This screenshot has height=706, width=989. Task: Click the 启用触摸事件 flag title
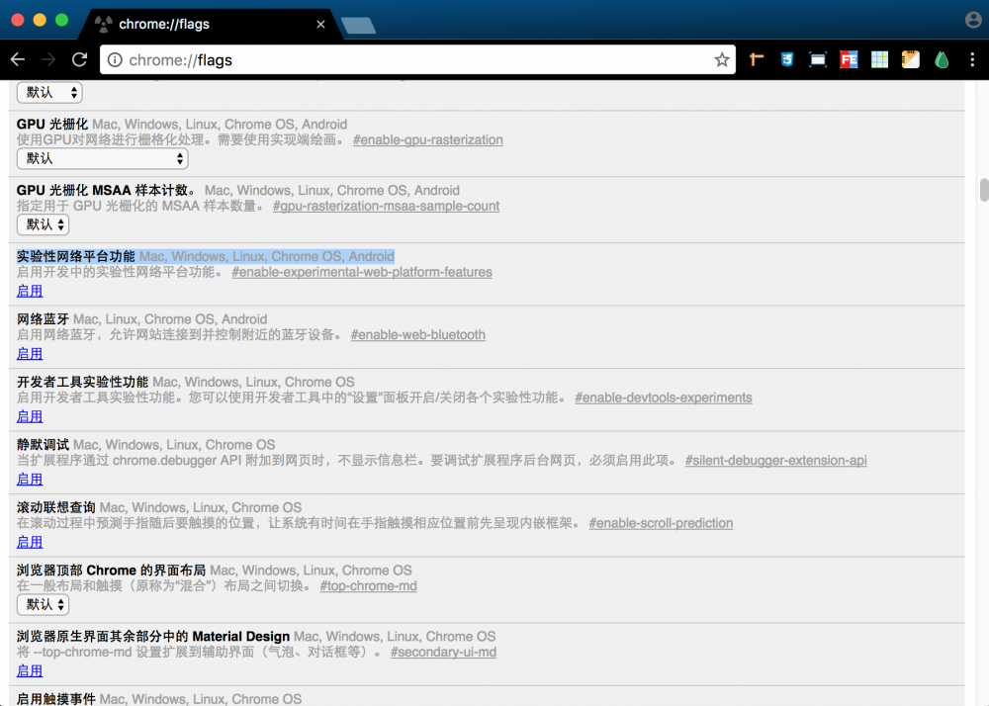(56, 698)
